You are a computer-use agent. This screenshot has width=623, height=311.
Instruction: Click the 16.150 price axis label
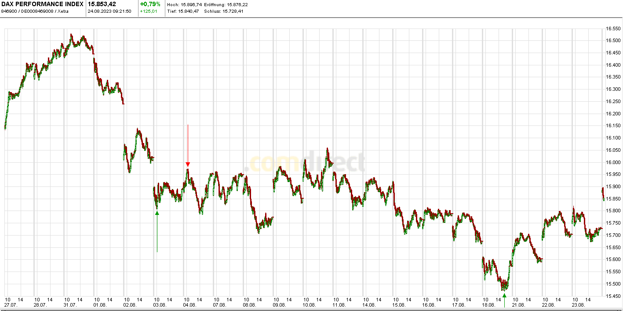coord(613,125)
